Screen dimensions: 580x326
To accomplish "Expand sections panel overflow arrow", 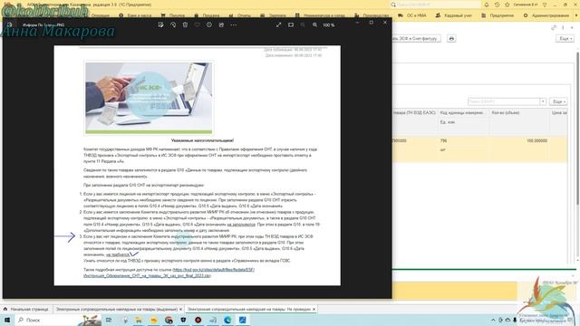I will tap(576, 15).
